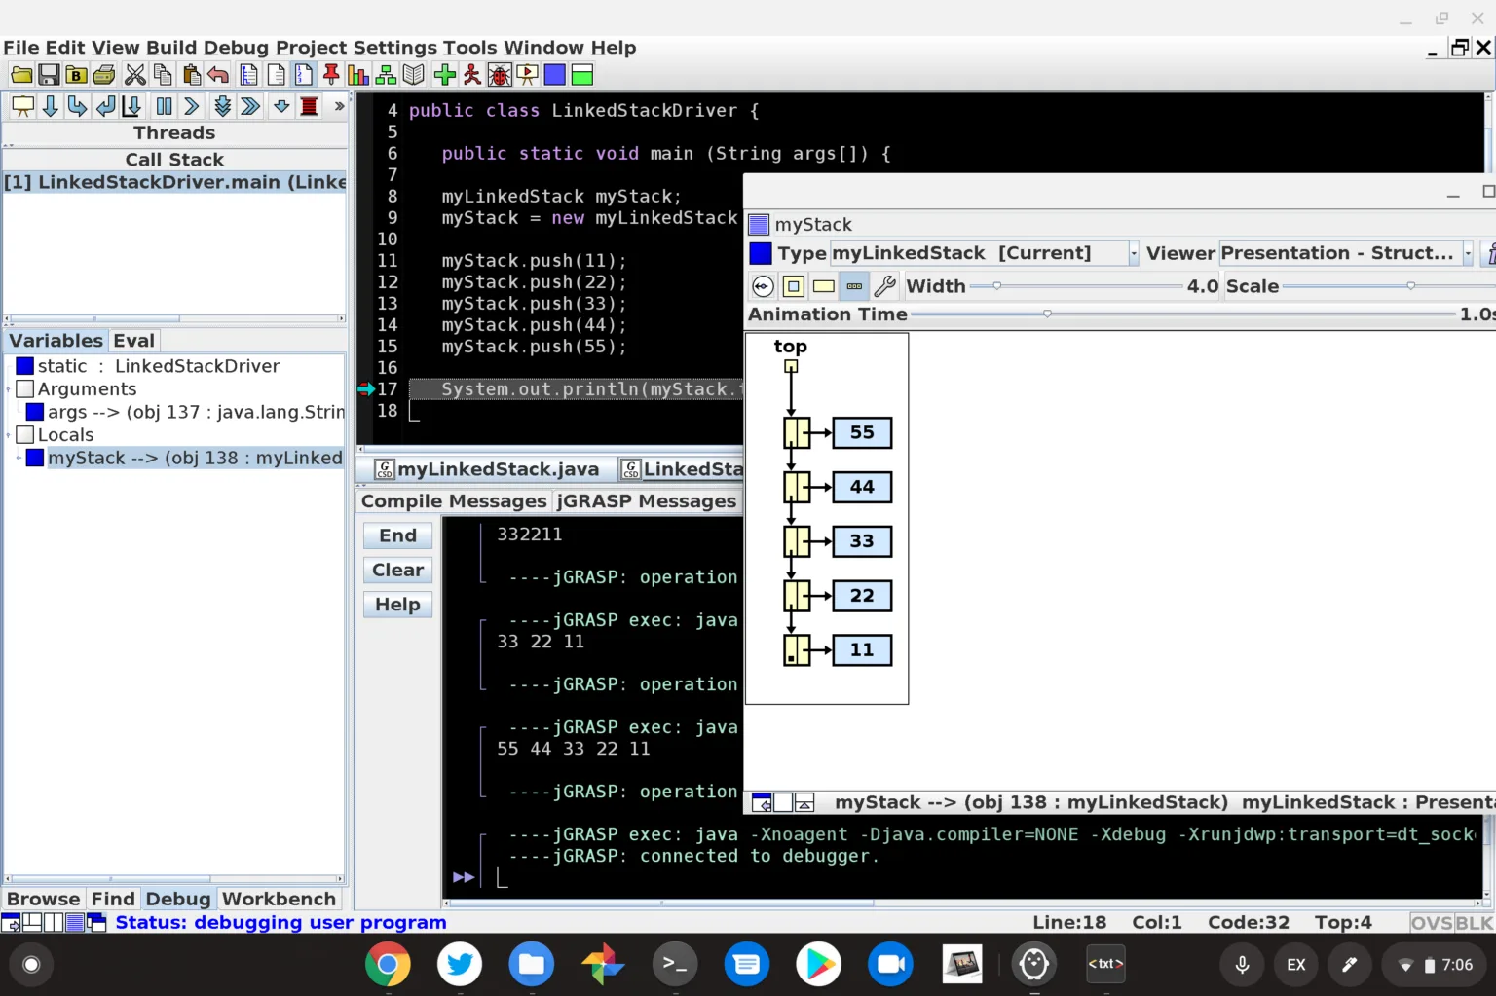Click the green plus Compile icon
This screenshot has height=996, width=1496.
445,75
